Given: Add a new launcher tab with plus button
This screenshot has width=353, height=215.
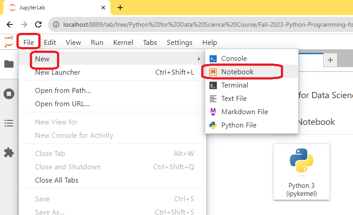Looking at the screenshot, I should pos(330,60).
